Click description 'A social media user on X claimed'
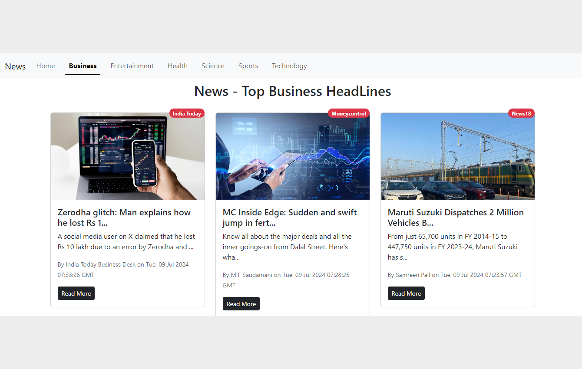This screenshot has height=369, width=582. coord(126,242)
